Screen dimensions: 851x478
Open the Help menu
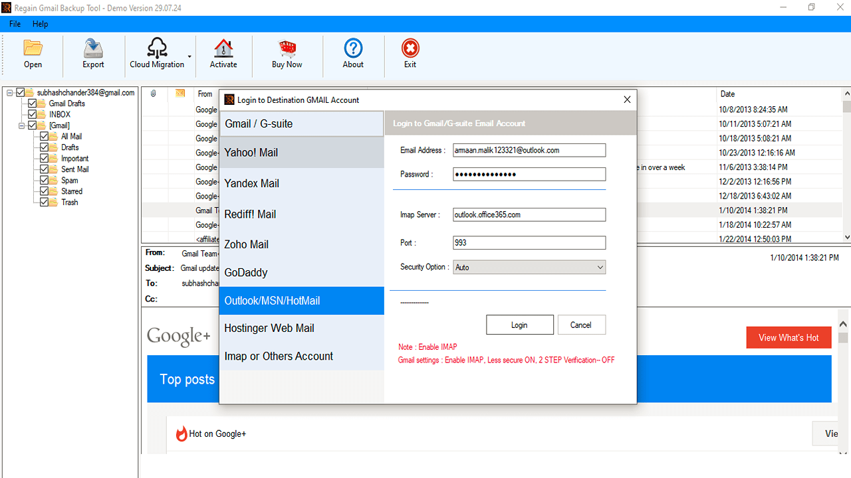point(41,24)
